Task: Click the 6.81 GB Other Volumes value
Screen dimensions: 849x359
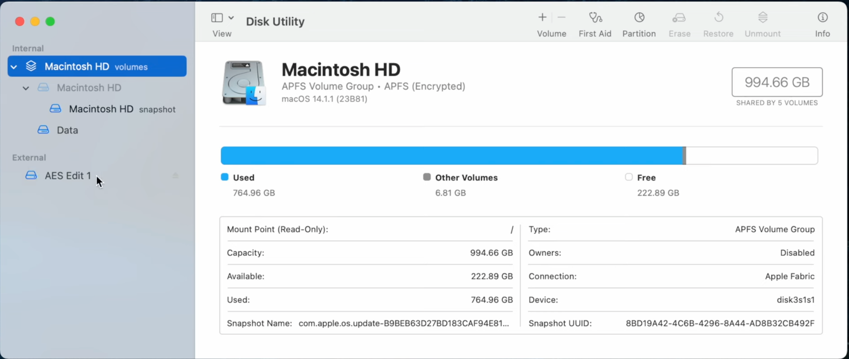Action: pyautogui.click(x=450, y=193)
